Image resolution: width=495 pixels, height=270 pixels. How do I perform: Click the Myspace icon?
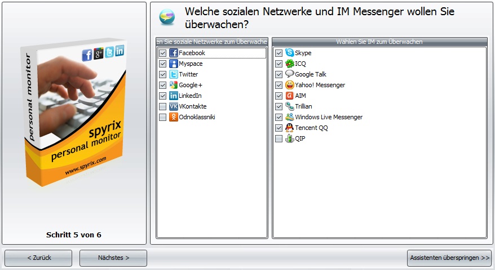coord(173,64)
